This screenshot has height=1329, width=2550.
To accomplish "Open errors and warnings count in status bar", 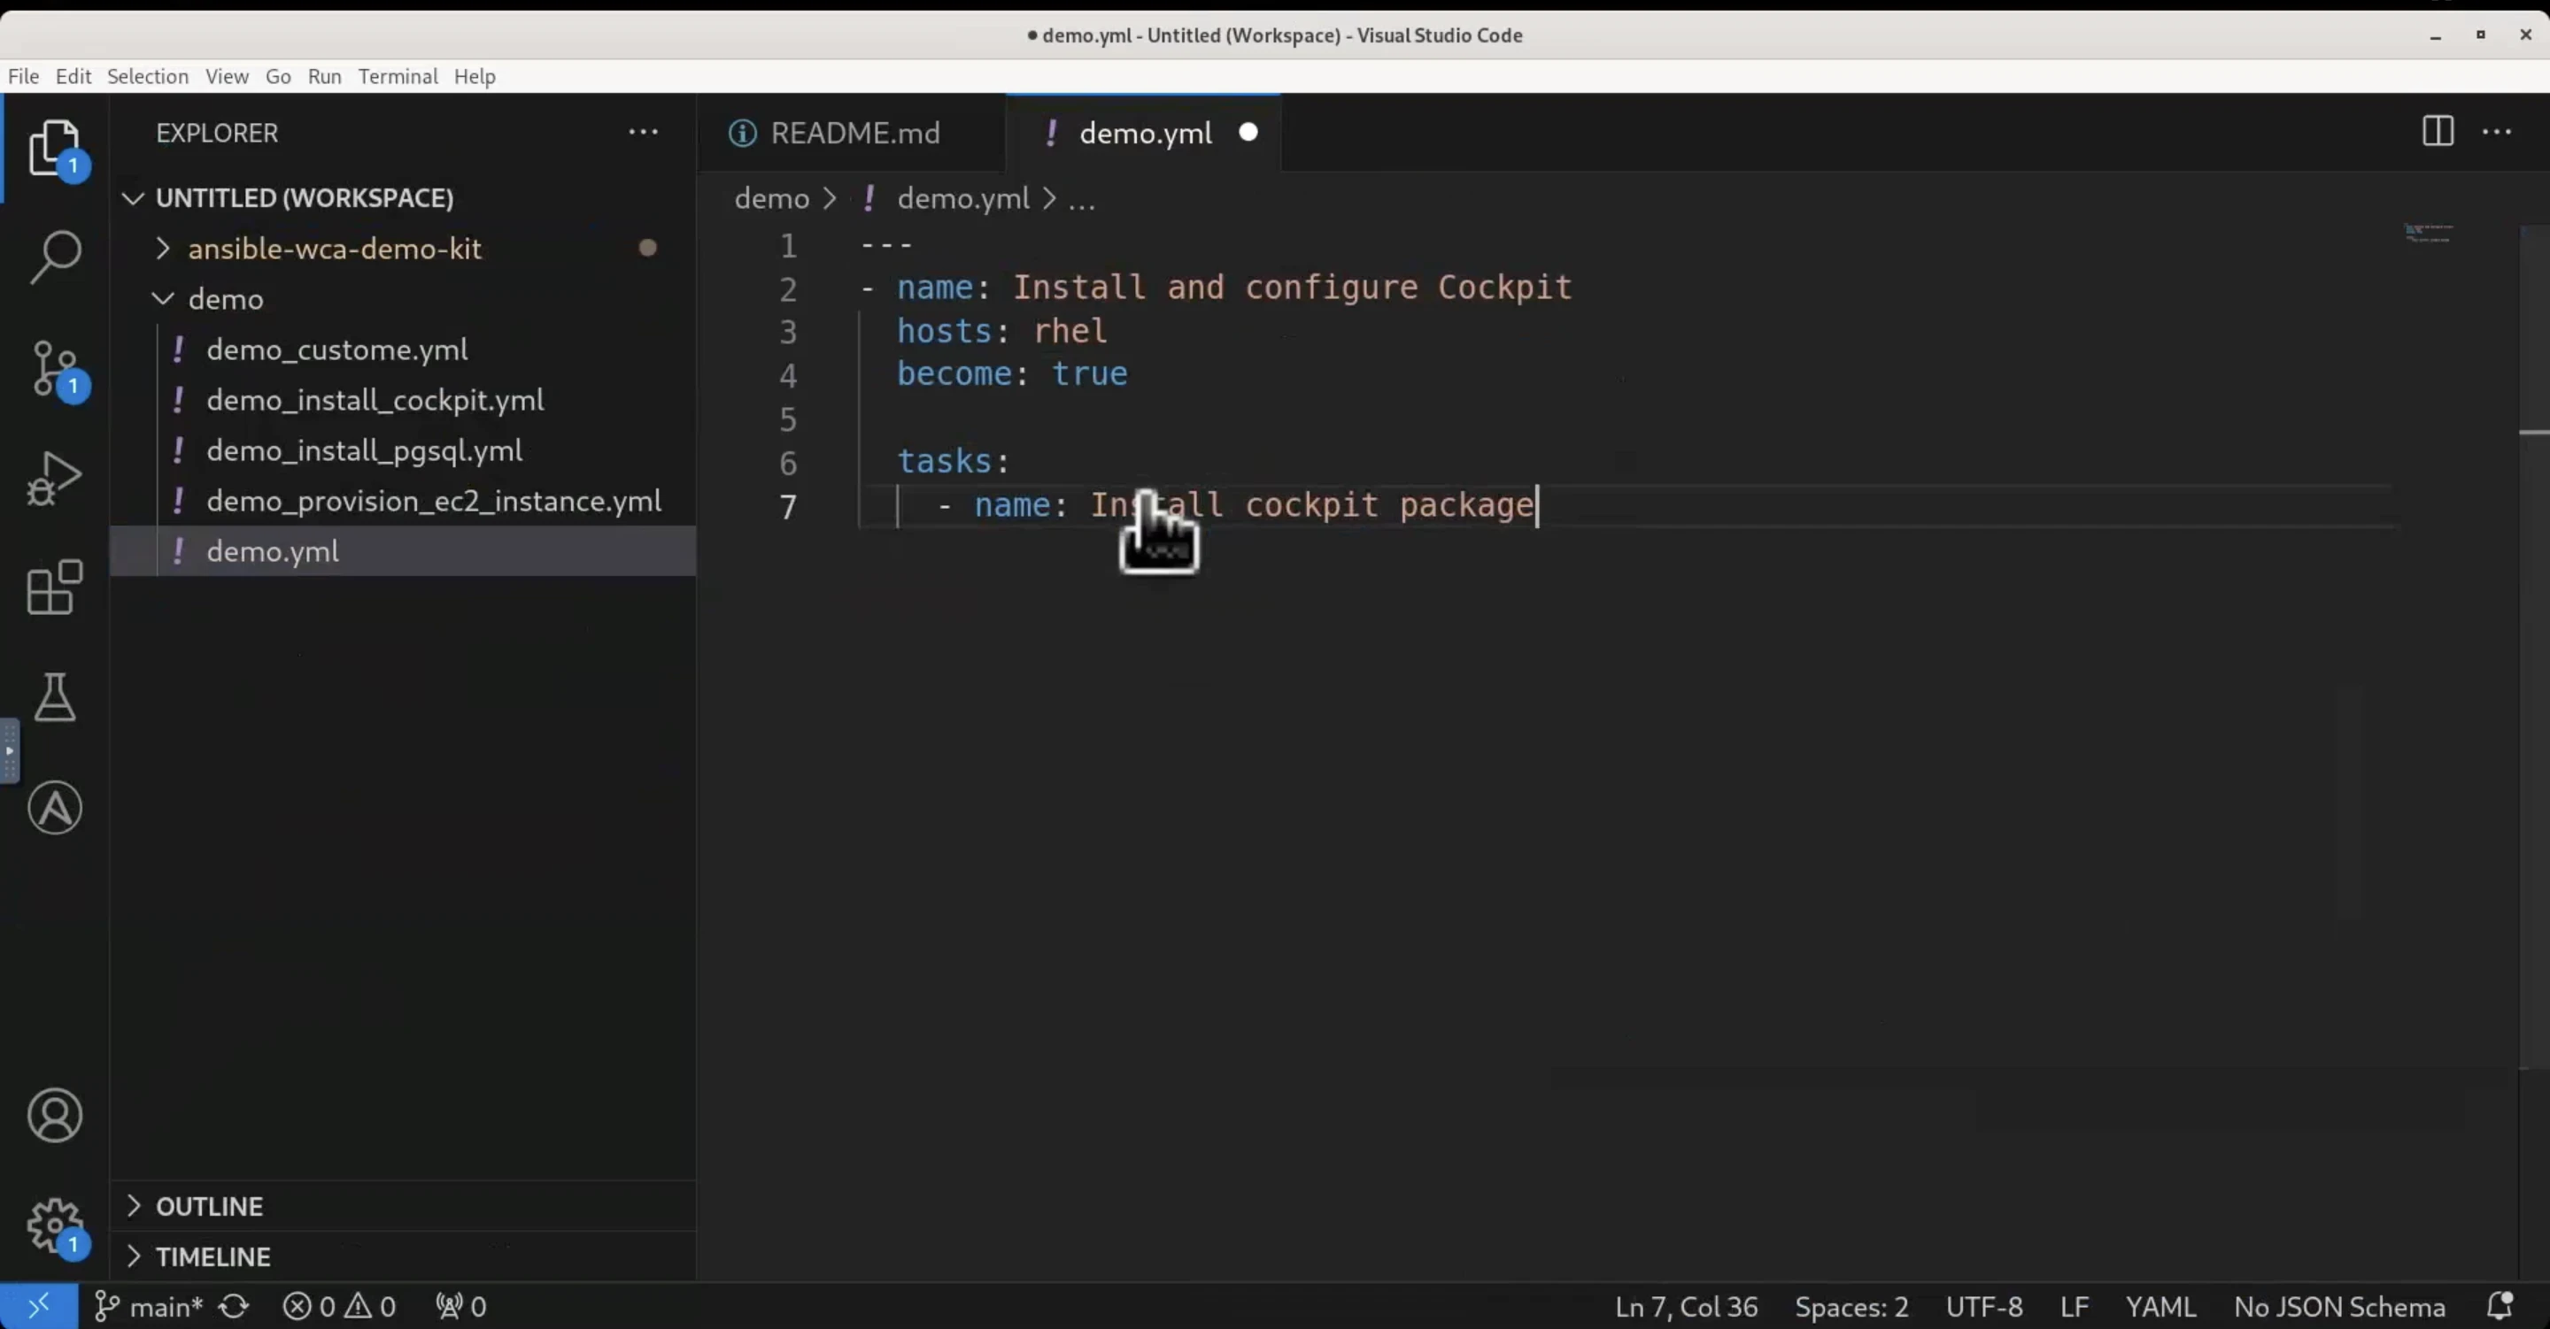I will pos(339,1306).
